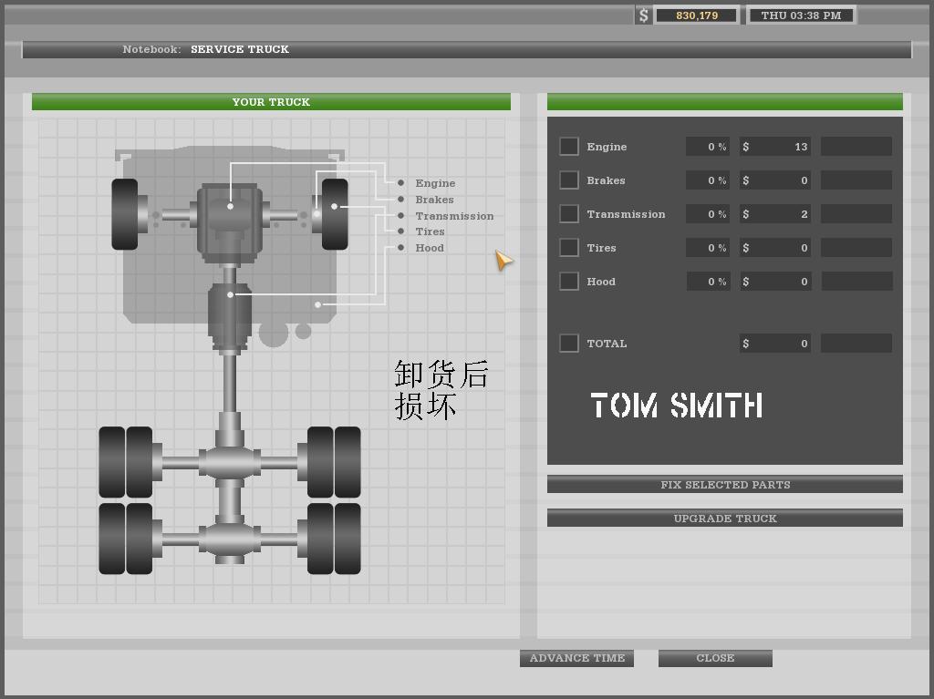The width and height of the screenshot is (934, 699).
Task: Click the Advance Time button
Action: tap(576, 658)
